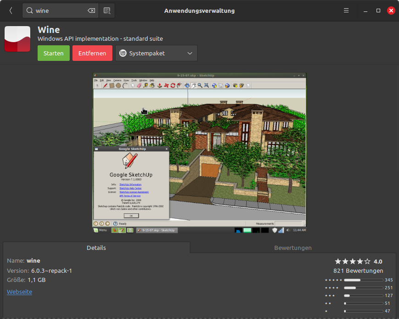This screenshot has width=399, height=319.
Task: Focus the search field containing 'wine'
Action: point(61,11)
